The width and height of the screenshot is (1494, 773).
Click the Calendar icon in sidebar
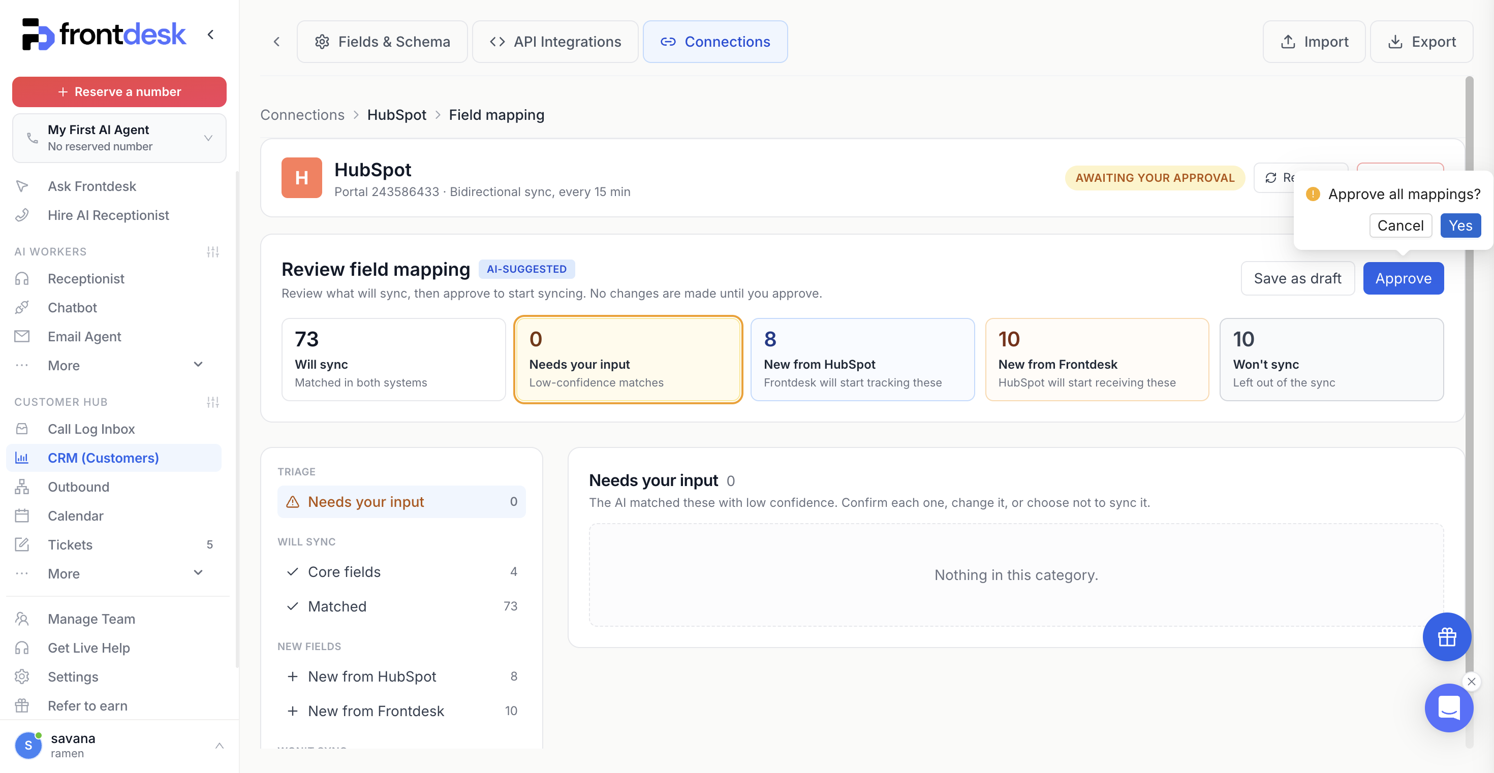point(22,516)
